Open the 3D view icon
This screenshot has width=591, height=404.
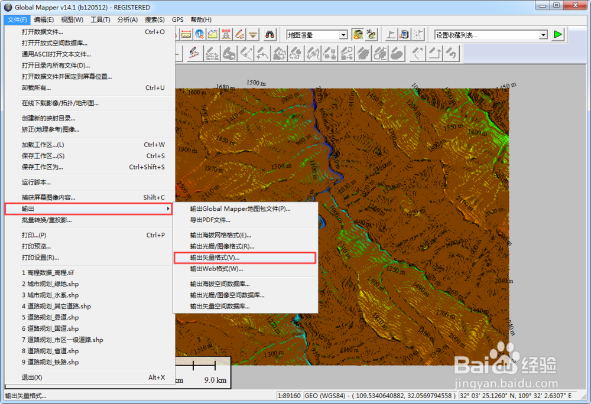(371, 35)
